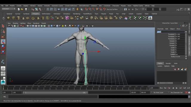Click the go to start of range button
This screenshot has height=107, width=191.
click(x=161, y=88)
